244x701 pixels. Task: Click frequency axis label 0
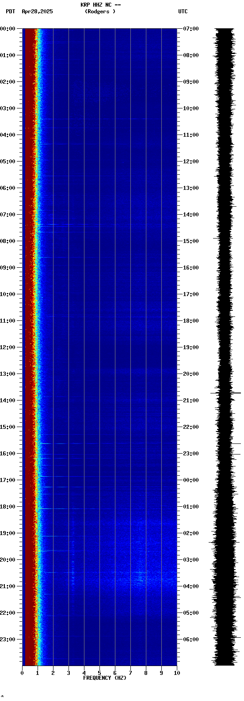coord(22,673)
